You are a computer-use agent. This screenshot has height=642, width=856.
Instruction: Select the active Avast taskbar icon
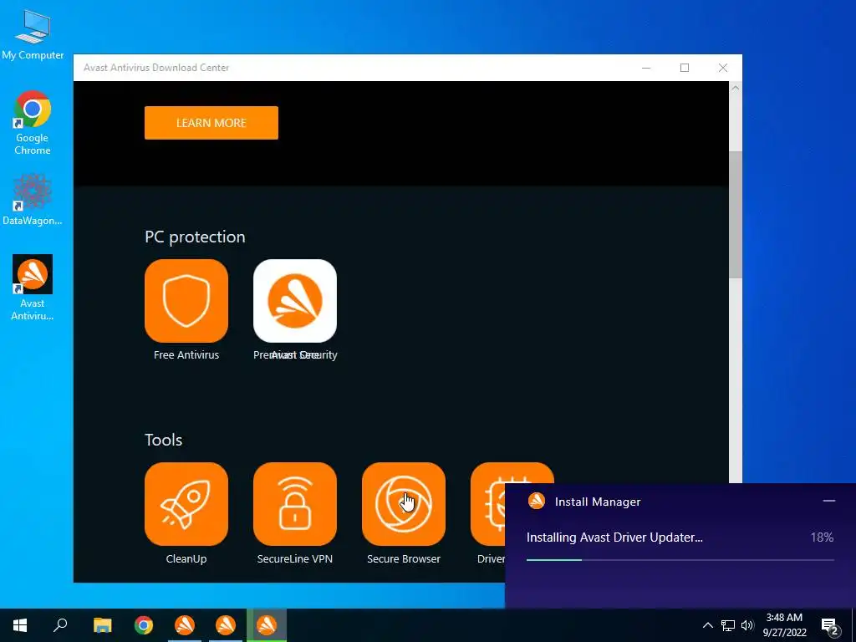coord(267,625)
